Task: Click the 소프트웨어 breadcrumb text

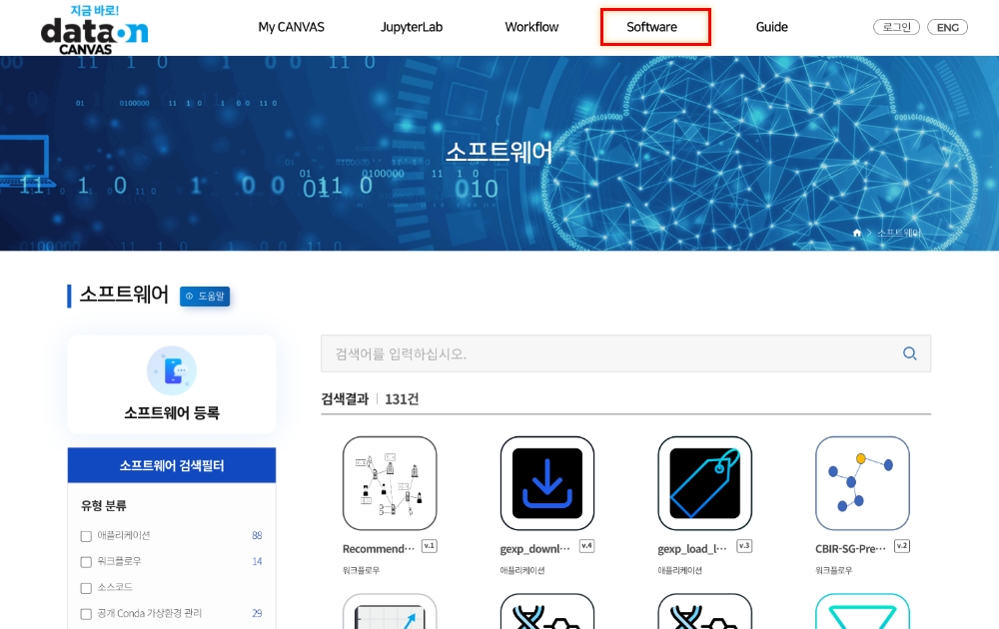Action: 899,233
